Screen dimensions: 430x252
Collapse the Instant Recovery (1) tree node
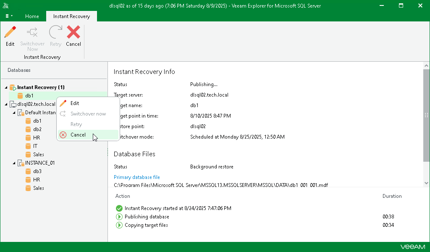[x=6, y=87]
